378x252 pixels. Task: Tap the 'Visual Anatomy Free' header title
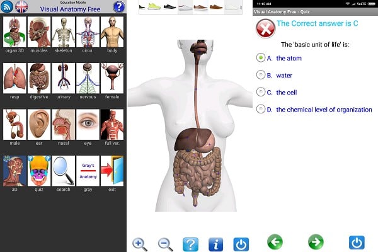point(70,9)
